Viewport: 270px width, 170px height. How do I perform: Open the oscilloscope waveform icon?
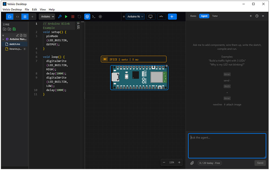[161, 16]
